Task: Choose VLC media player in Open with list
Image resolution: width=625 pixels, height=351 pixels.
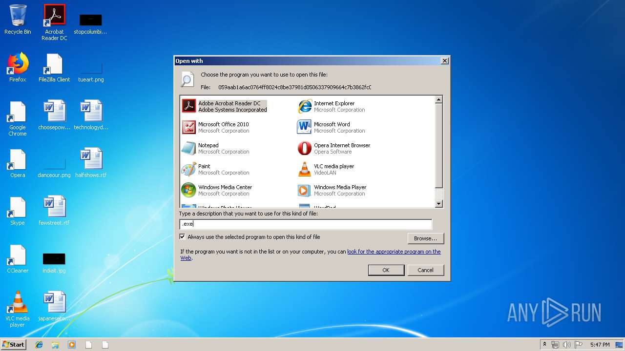Action: pyautogui.click(x=326, y=169)
